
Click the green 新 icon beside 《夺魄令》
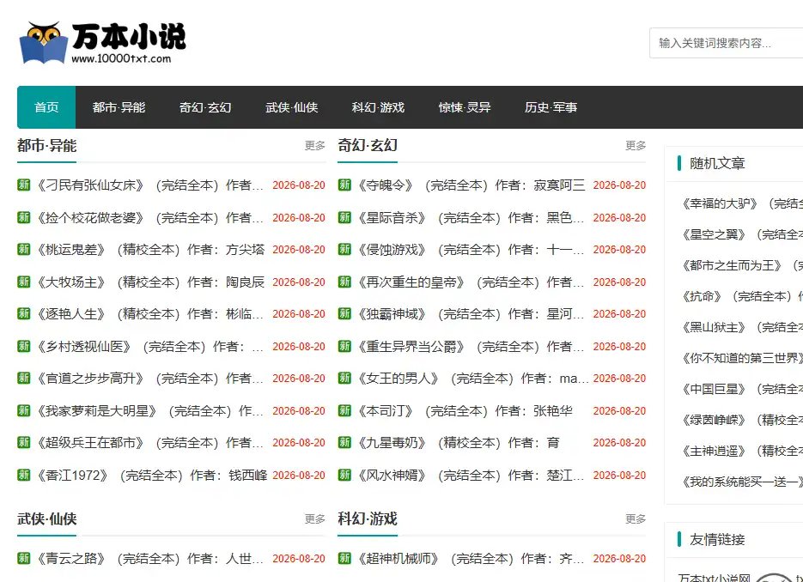[x=344, y=185]
